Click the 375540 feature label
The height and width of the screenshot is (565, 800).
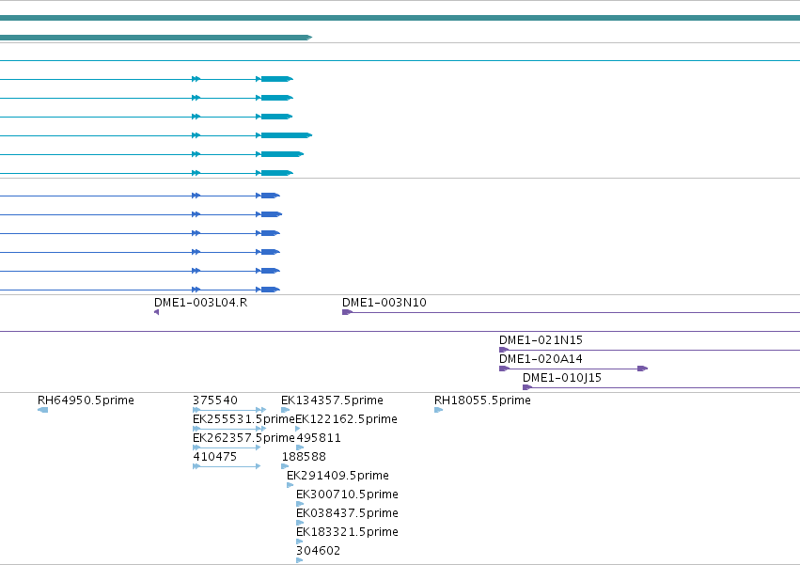point(214,400)
